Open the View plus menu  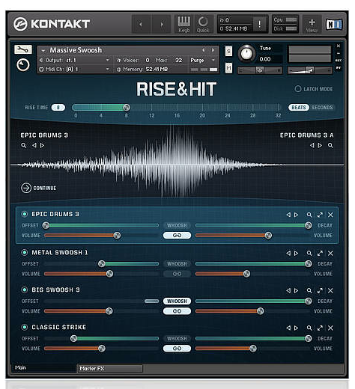coord(312,25)
